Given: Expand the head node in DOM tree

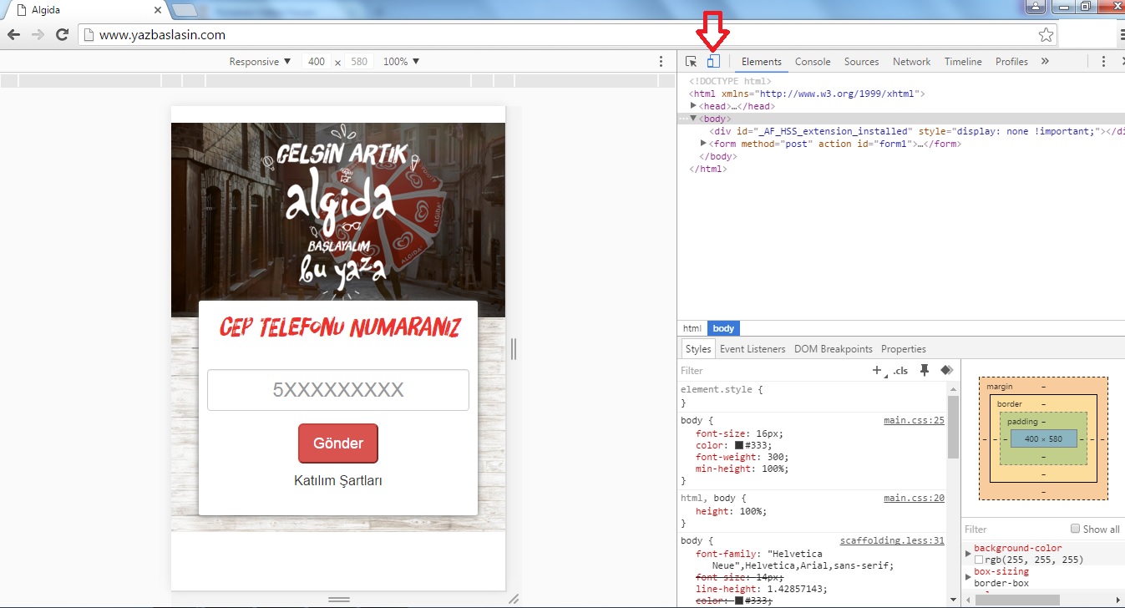Looking at the screenshot, I should tap(693, 106).
